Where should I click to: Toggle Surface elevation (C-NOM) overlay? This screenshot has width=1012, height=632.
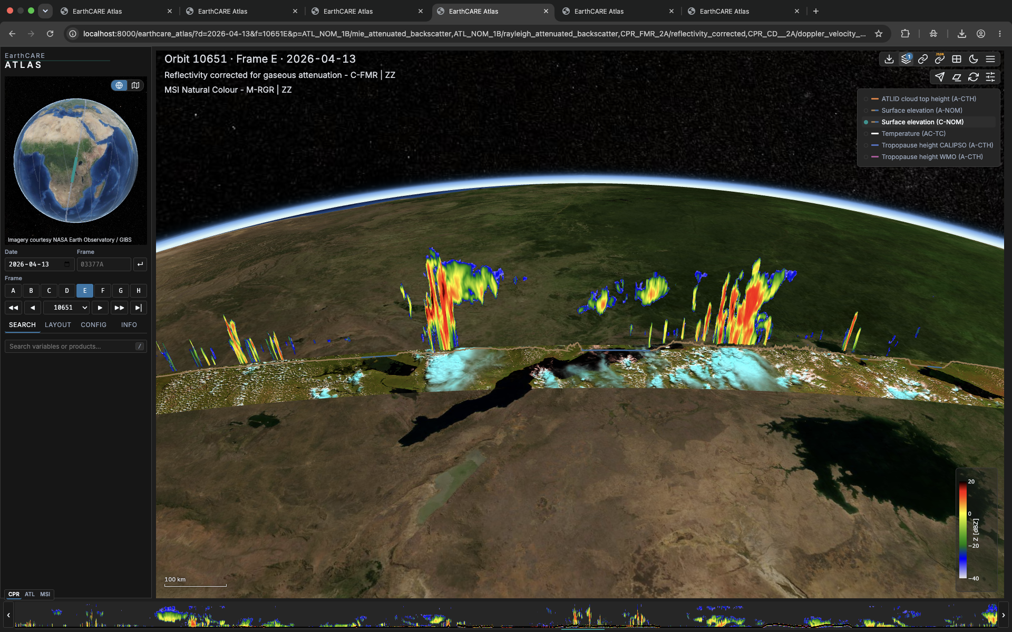pos(928,122)
